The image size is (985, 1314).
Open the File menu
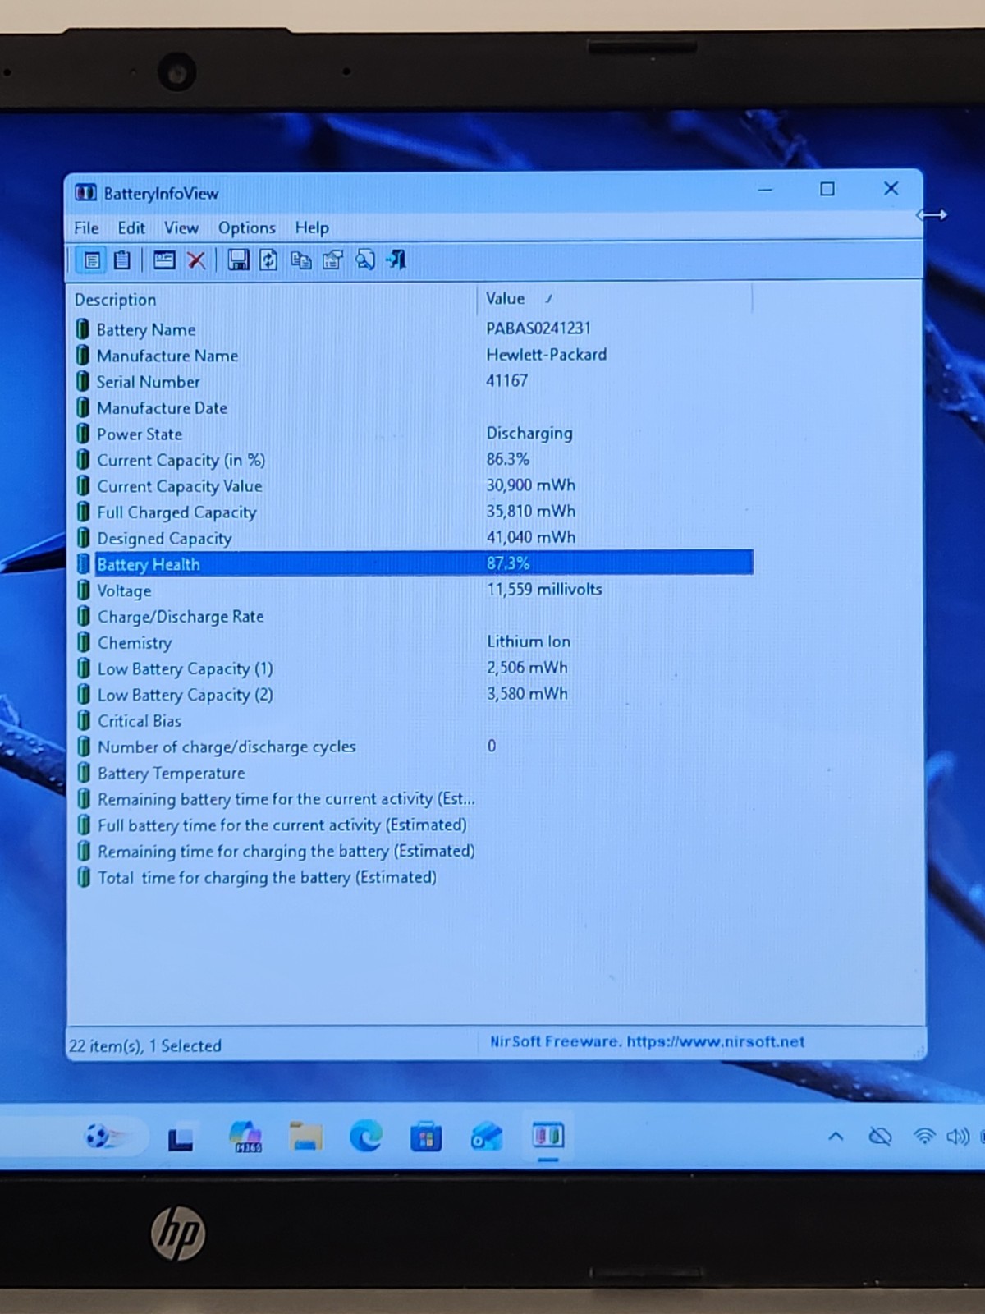coord(86,228)
